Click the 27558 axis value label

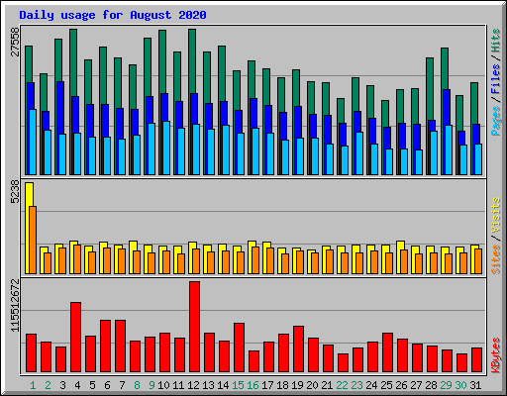(15, 43)
